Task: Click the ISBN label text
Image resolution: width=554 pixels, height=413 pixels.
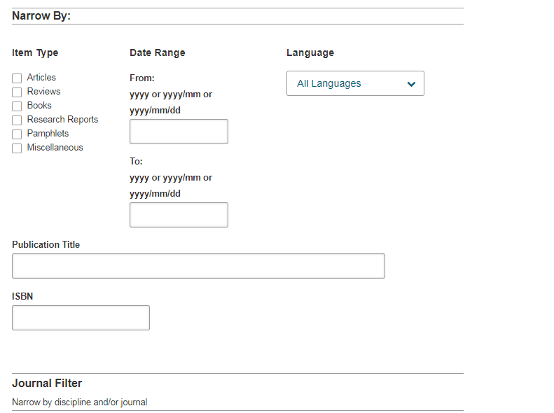Action: click(x=22, y=296)
